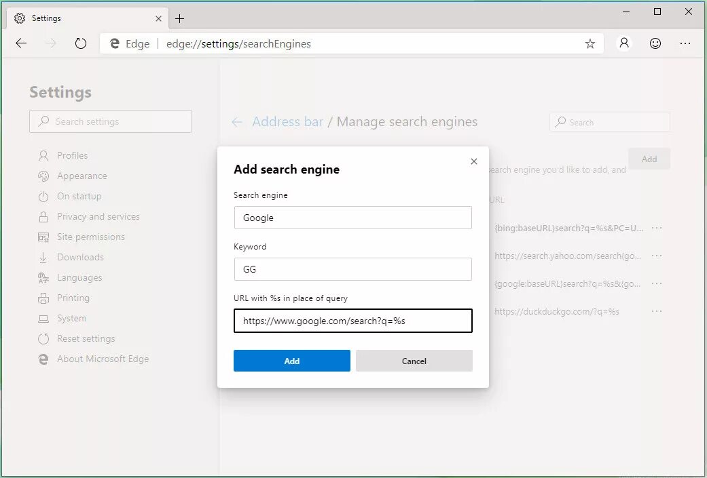Open more options for the Yahoo row
This screenshot has width=707, height=478.
click(x=657, y=256)
